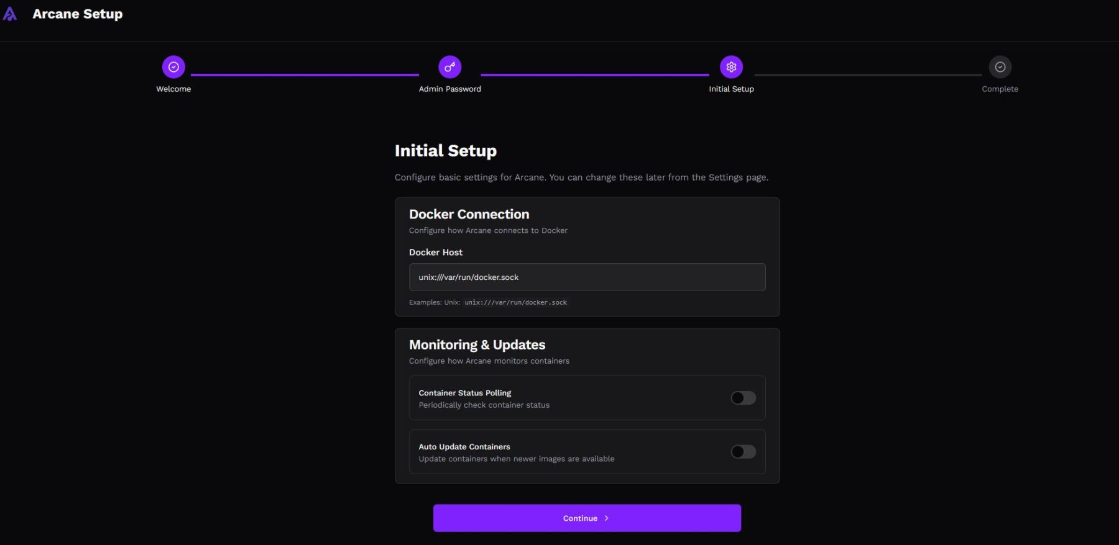
Task: Select the Initial Setup step label
Action: [731, 89]
